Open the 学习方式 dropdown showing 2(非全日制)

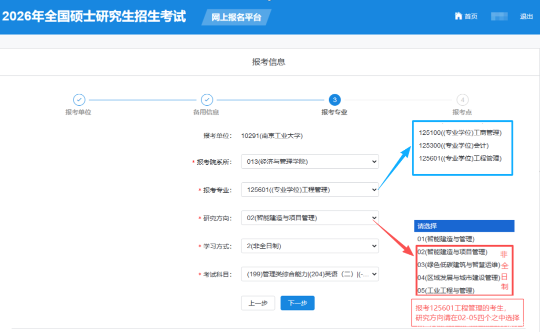pos(310,246)
